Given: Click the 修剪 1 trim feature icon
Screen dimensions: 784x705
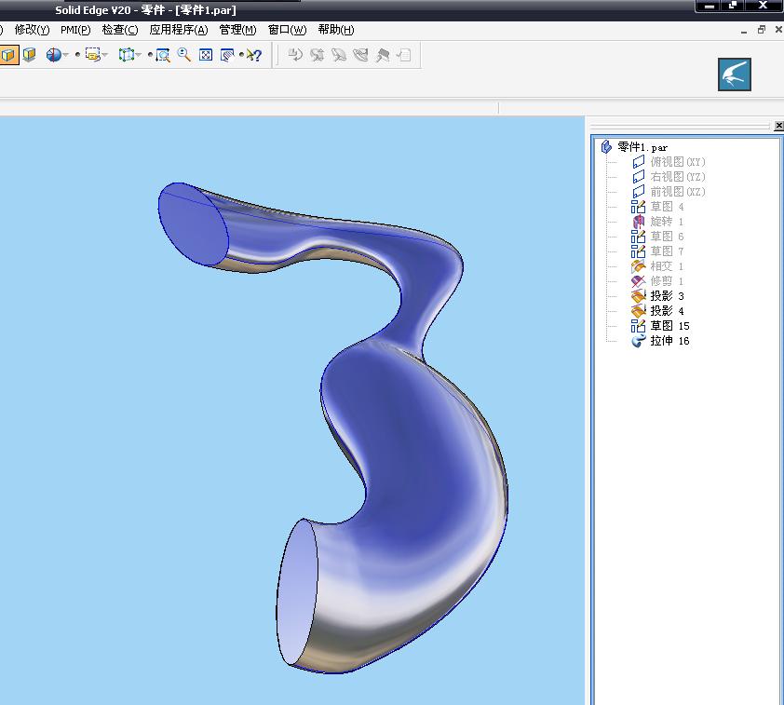Looking at the screenshot, I should coord(639,281).
